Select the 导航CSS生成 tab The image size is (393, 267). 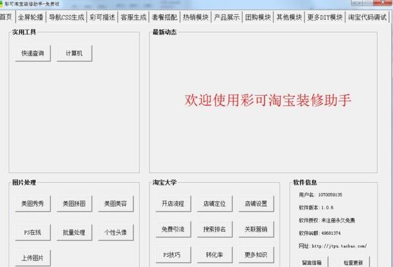(x=66, y=17)
